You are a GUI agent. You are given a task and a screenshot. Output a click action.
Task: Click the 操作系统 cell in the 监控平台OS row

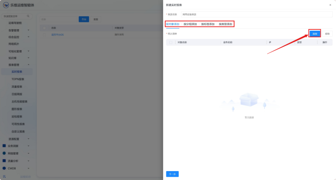(x=119, y=35)
